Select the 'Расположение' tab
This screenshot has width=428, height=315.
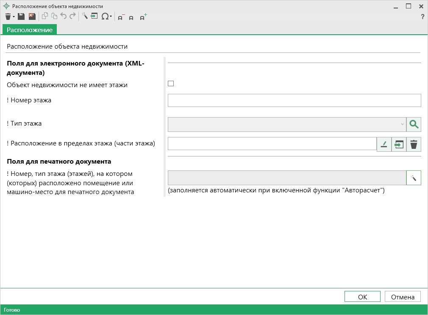[x=30, y=30]
